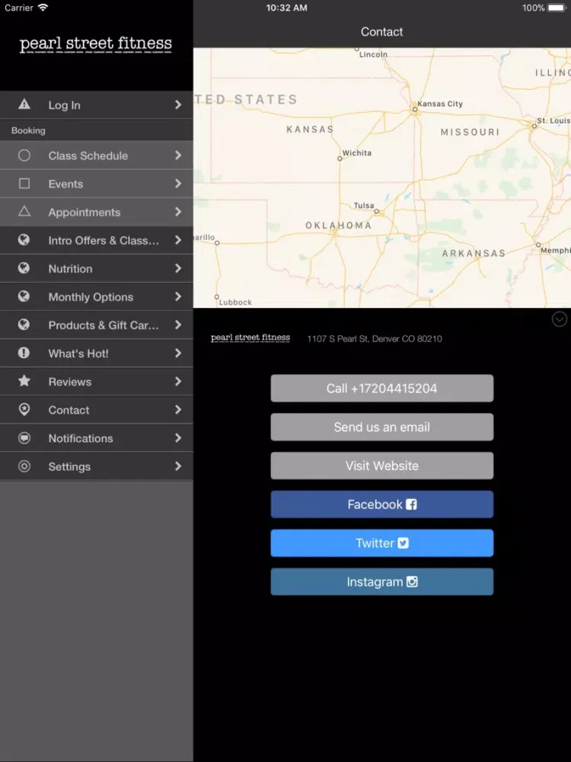Click the Call +17204415204 button
The height and width of the screenshot is (762, 571).
381,388
